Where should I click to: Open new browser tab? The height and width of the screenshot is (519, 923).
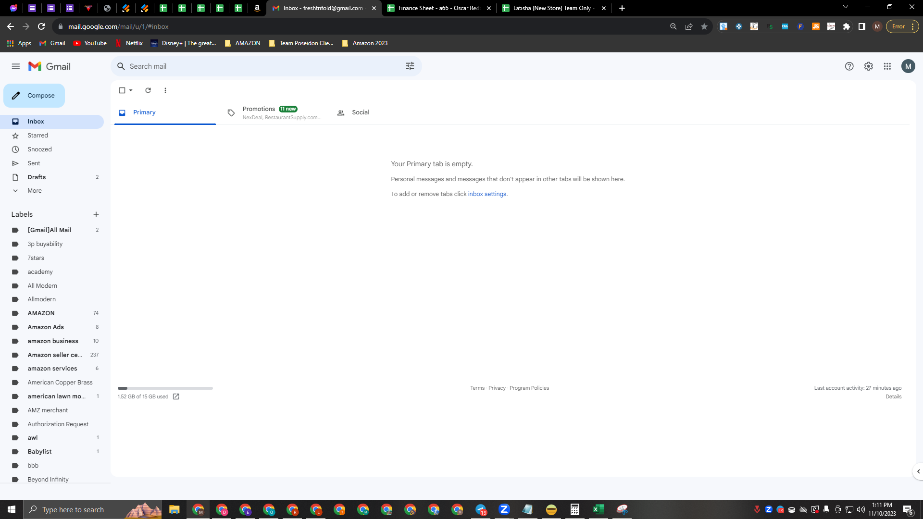(x=622, y=8)
